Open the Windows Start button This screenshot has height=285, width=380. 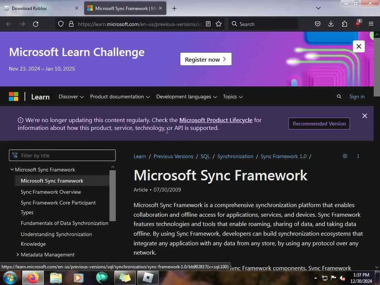(10, 278)
